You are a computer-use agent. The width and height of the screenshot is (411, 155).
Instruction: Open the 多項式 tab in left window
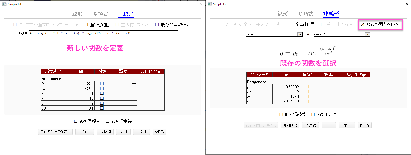point(100,14)
